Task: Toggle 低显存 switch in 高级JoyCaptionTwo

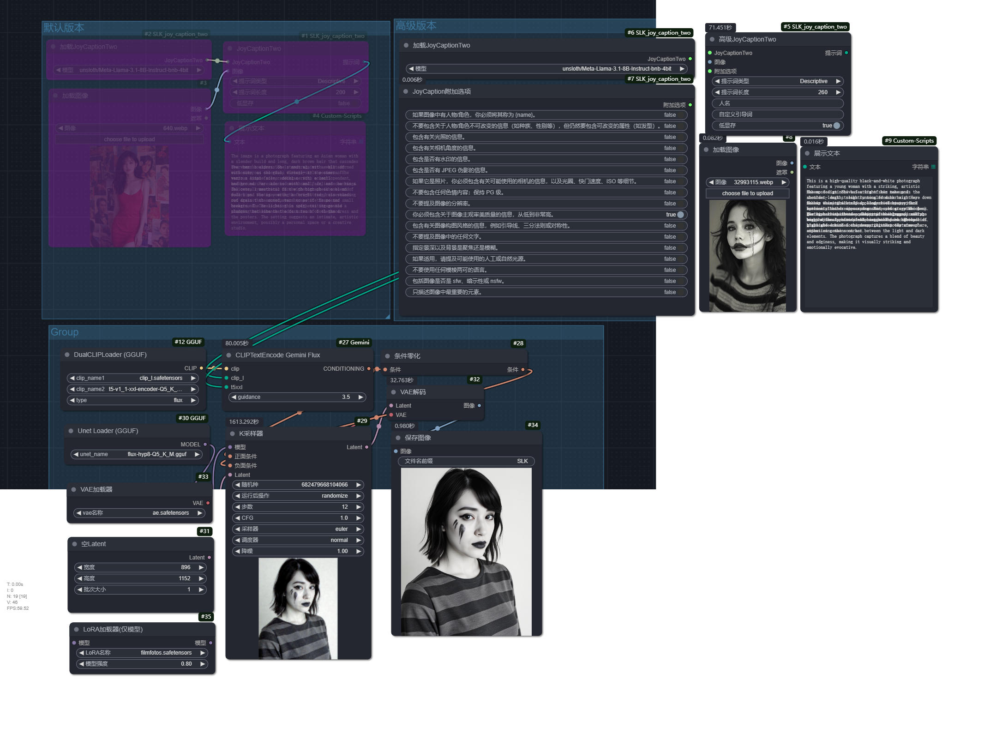Action: 836,126
